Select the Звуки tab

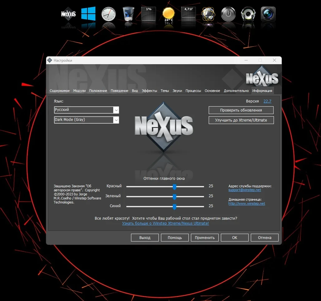point(177,91)
